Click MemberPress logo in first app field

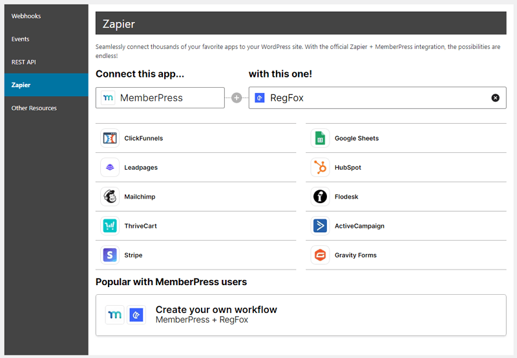tap(108, 98)
